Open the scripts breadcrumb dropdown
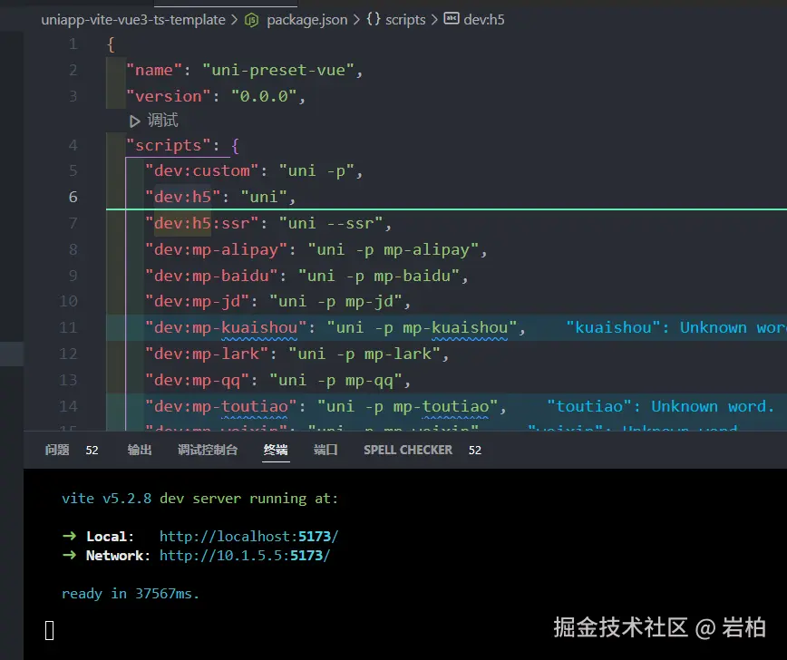 404,18
